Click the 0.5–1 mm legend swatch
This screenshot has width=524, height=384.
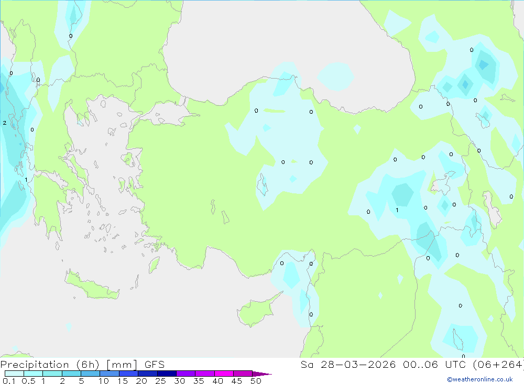click(34, 374)
